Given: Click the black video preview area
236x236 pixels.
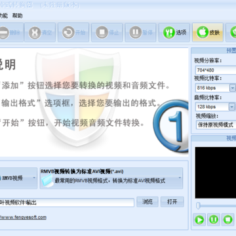Looking at the screenshot, I should coord(216,172).
